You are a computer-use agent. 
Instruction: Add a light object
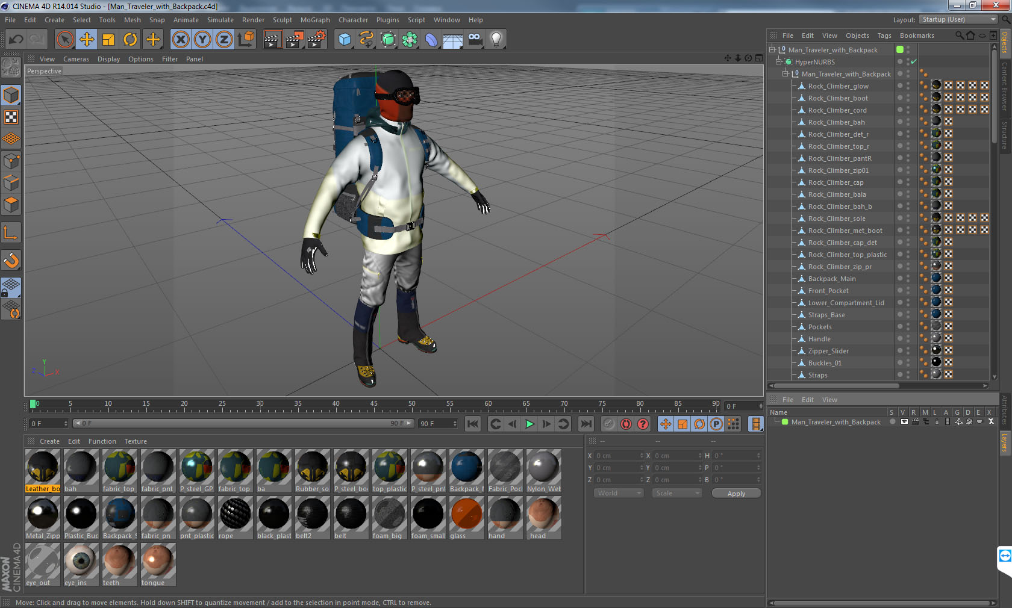[x=496, y=40]
